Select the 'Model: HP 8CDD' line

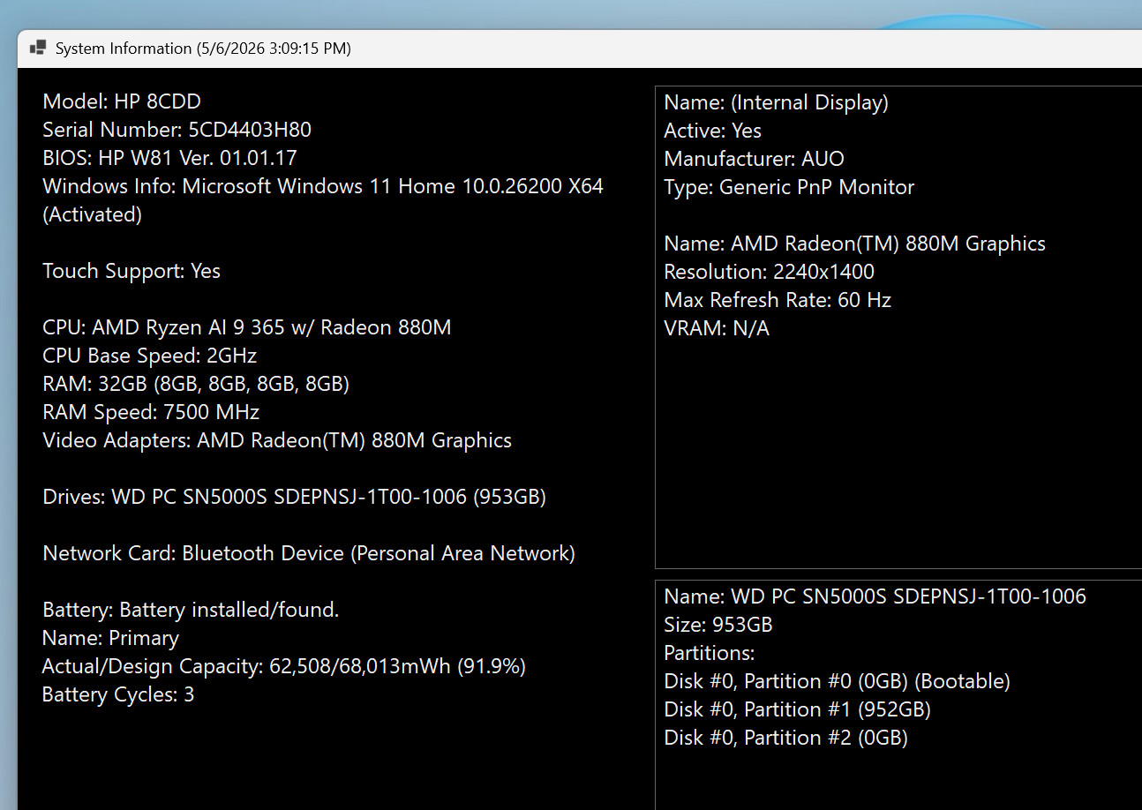(122, 101)
